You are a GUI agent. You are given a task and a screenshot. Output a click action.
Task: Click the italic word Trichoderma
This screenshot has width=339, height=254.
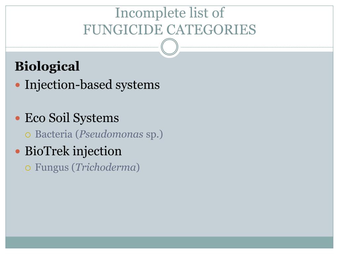pyautogui.click(x=106, y=167)
